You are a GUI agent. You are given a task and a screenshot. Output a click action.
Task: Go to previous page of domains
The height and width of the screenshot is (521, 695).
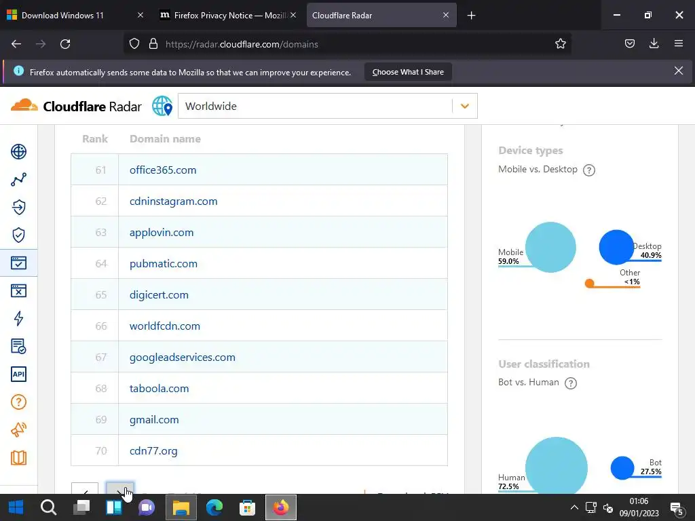point(85,488)
